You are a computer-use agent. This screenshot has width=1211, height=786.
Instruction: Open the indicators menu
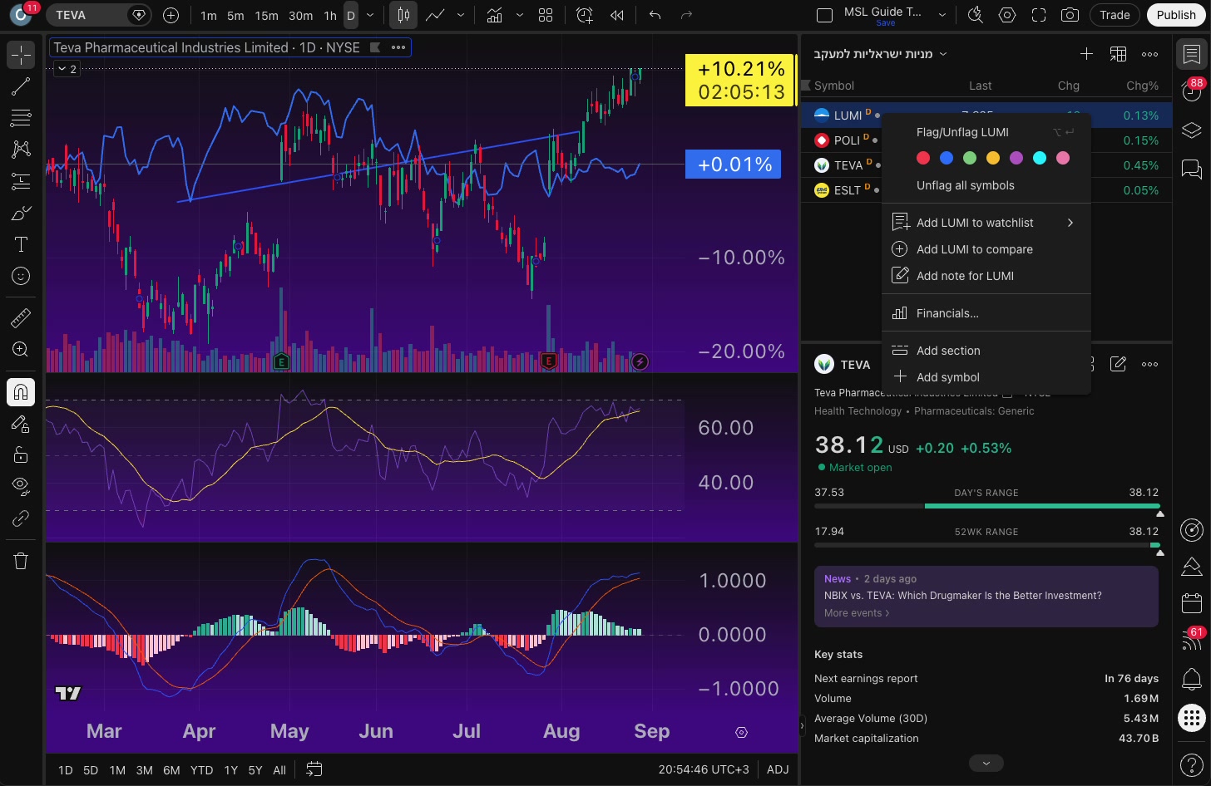tap(494, 15)
